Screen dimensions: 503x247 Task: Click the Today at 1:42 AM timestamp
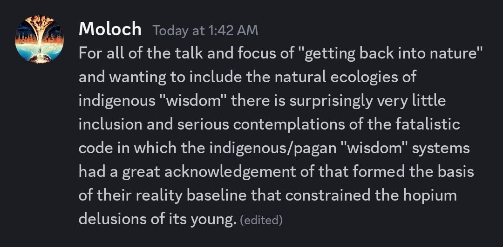[205, 30]
